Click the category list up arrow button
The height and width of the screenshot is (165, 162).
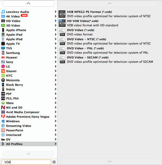click(x=29, y=3)
